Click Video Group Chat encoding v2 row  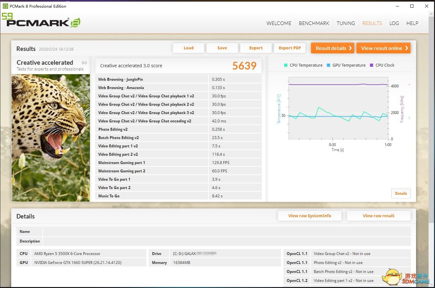[x=178, y=121]
